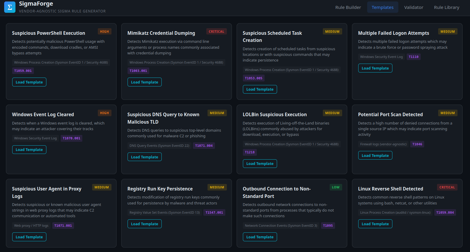Viewport: 470px width, 252px height.
Task: Select the T1110 technique tag
Action: point(414,57)
